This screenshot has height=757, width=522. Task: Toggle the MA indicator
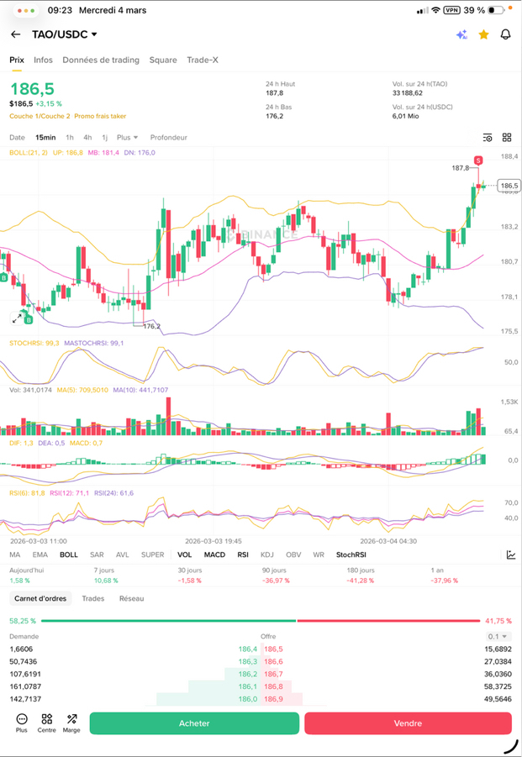coord(15,555)
